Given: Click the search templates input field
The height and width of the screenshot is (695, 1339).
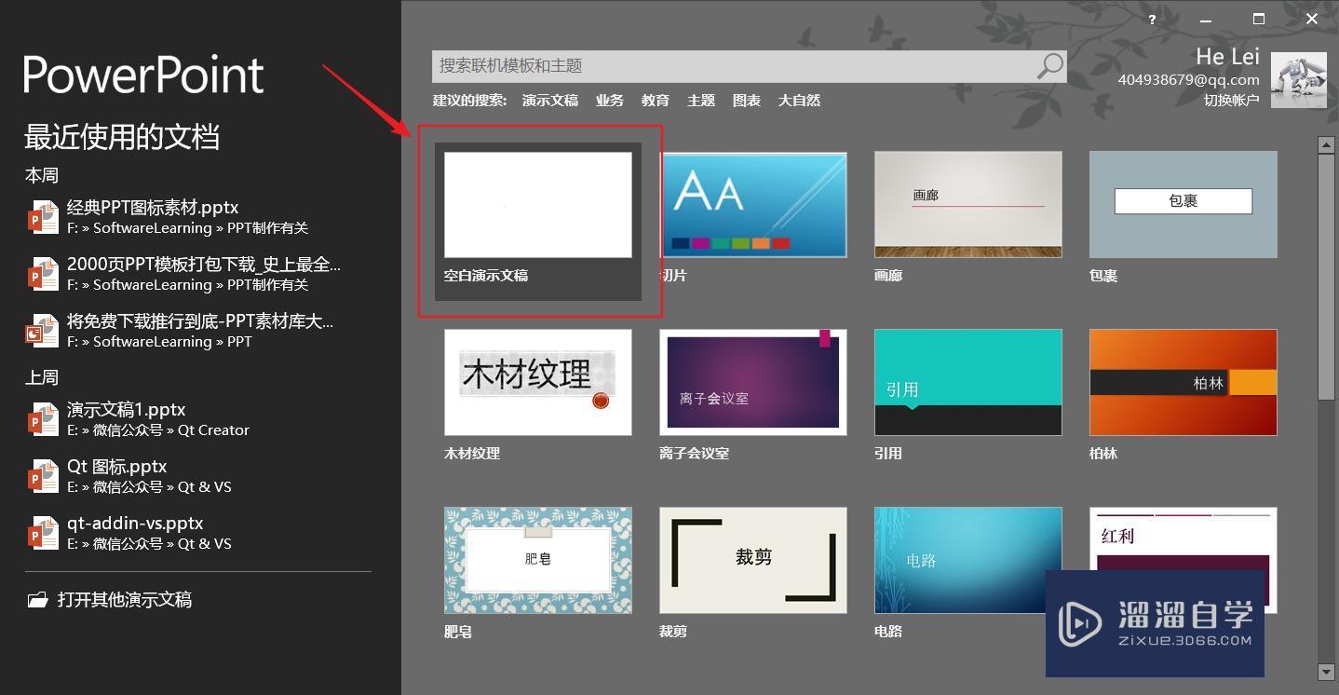Looking at the screenshot, I should coord(726,65).
